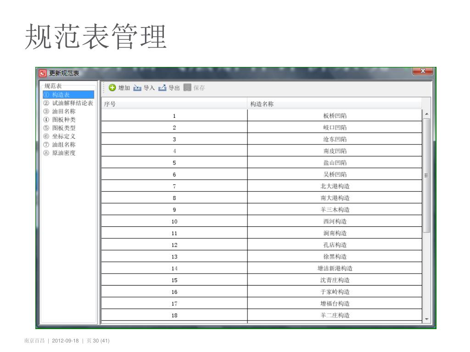Click serial number 10 cell

(174, 221)
